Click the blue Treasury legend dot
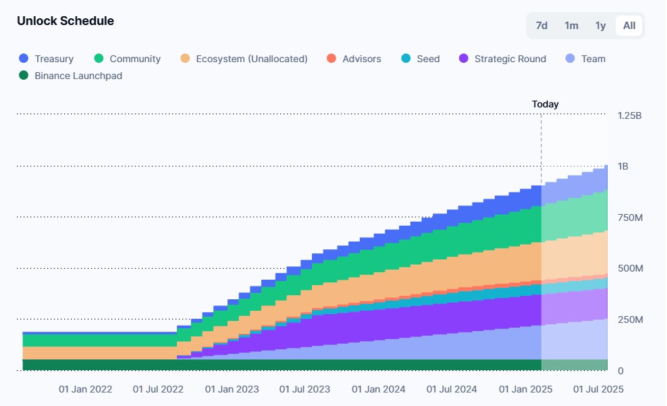667x406 pixels. click(x=24, y=58)
